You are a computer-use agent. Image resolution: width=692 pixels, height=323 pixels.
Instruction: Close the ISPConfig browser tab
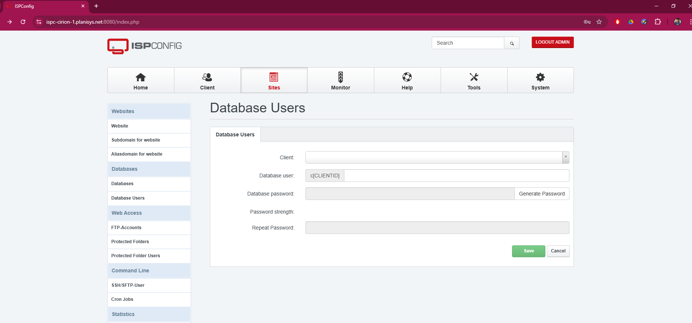pos(83,6)
